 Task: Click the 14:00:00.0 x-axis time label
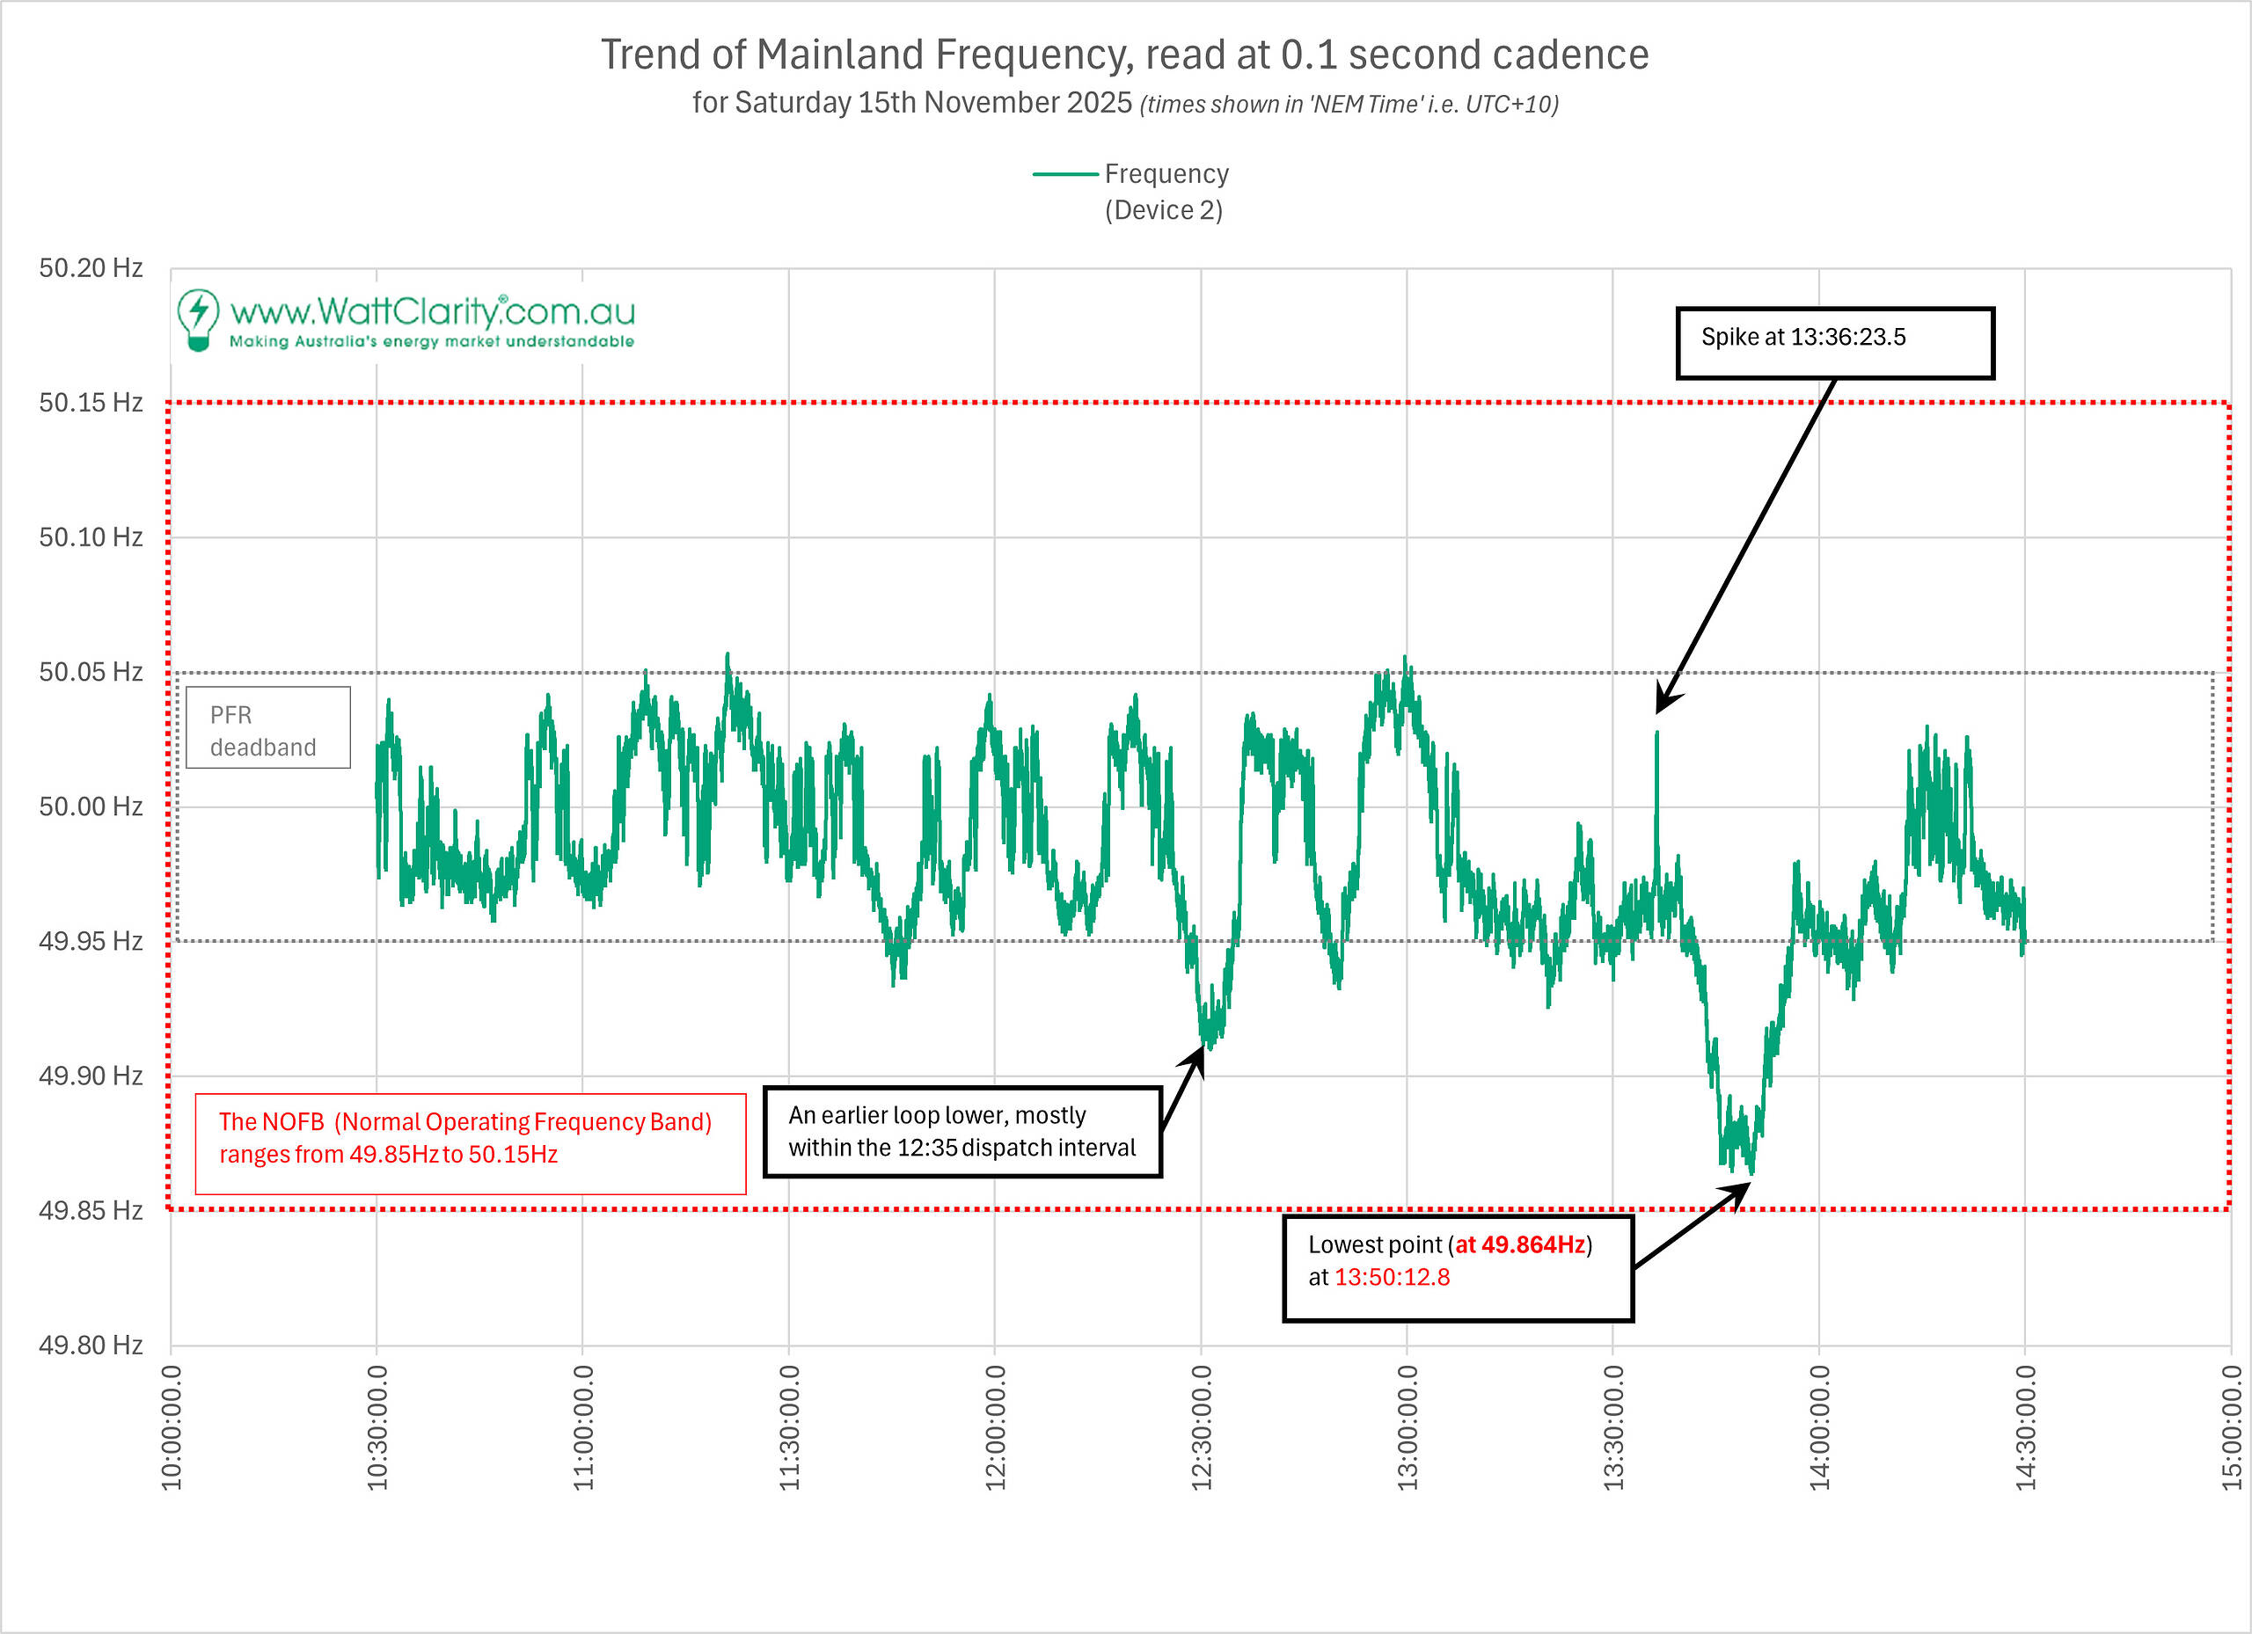click(1819, 1426)
